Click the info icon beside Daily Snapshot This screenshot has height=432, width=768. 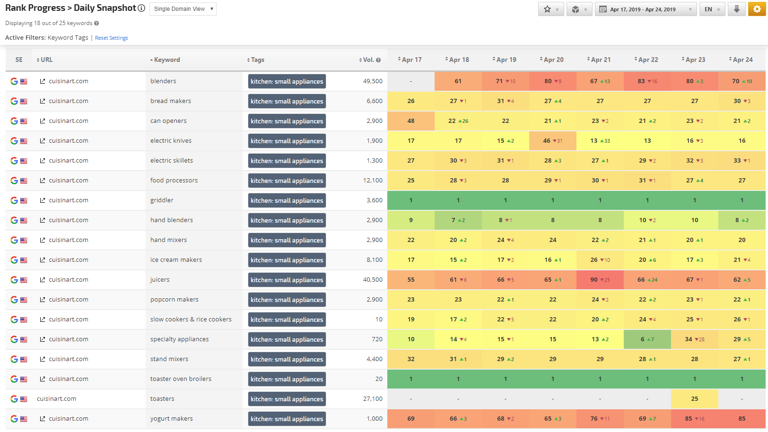(141, 8)
